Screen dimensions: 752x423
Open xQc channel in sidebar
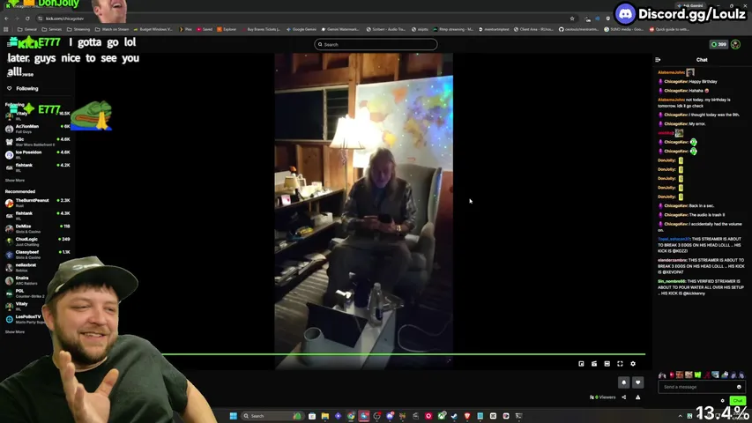point(37,142)
